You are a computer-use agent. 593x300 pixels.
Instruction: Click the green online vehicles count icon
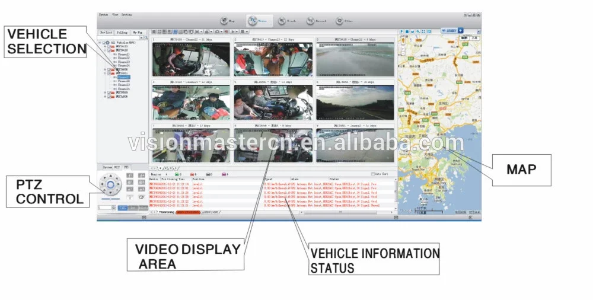pyautogui.click(x=177, y=174)
